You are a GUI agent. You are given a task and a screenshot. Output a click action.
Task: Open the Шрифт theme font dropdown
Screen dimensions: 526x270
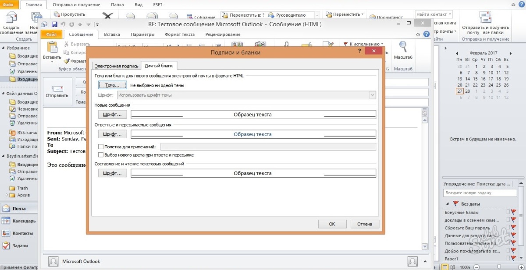point(372,95)
